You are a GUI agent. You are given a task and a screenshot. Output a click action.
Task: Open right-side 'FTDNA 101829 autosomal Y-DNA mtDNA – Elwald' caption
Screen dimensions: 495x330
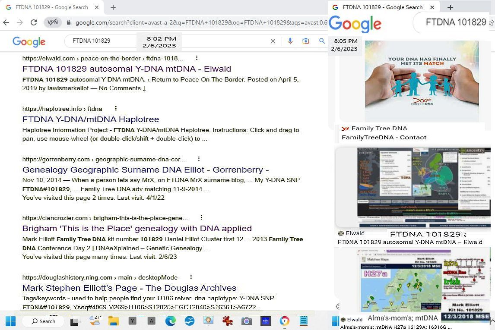[410, 242]
